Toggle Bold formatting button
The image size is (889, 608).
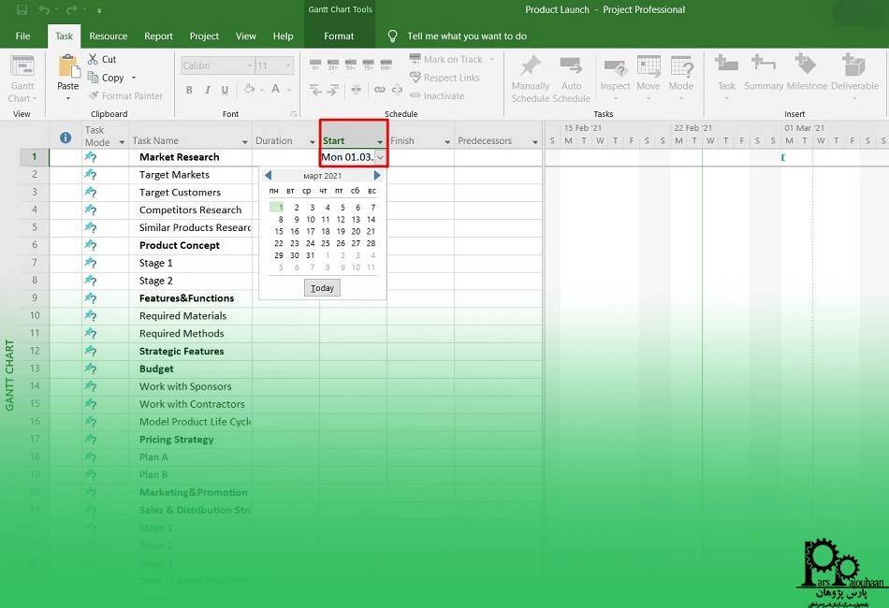189,90
